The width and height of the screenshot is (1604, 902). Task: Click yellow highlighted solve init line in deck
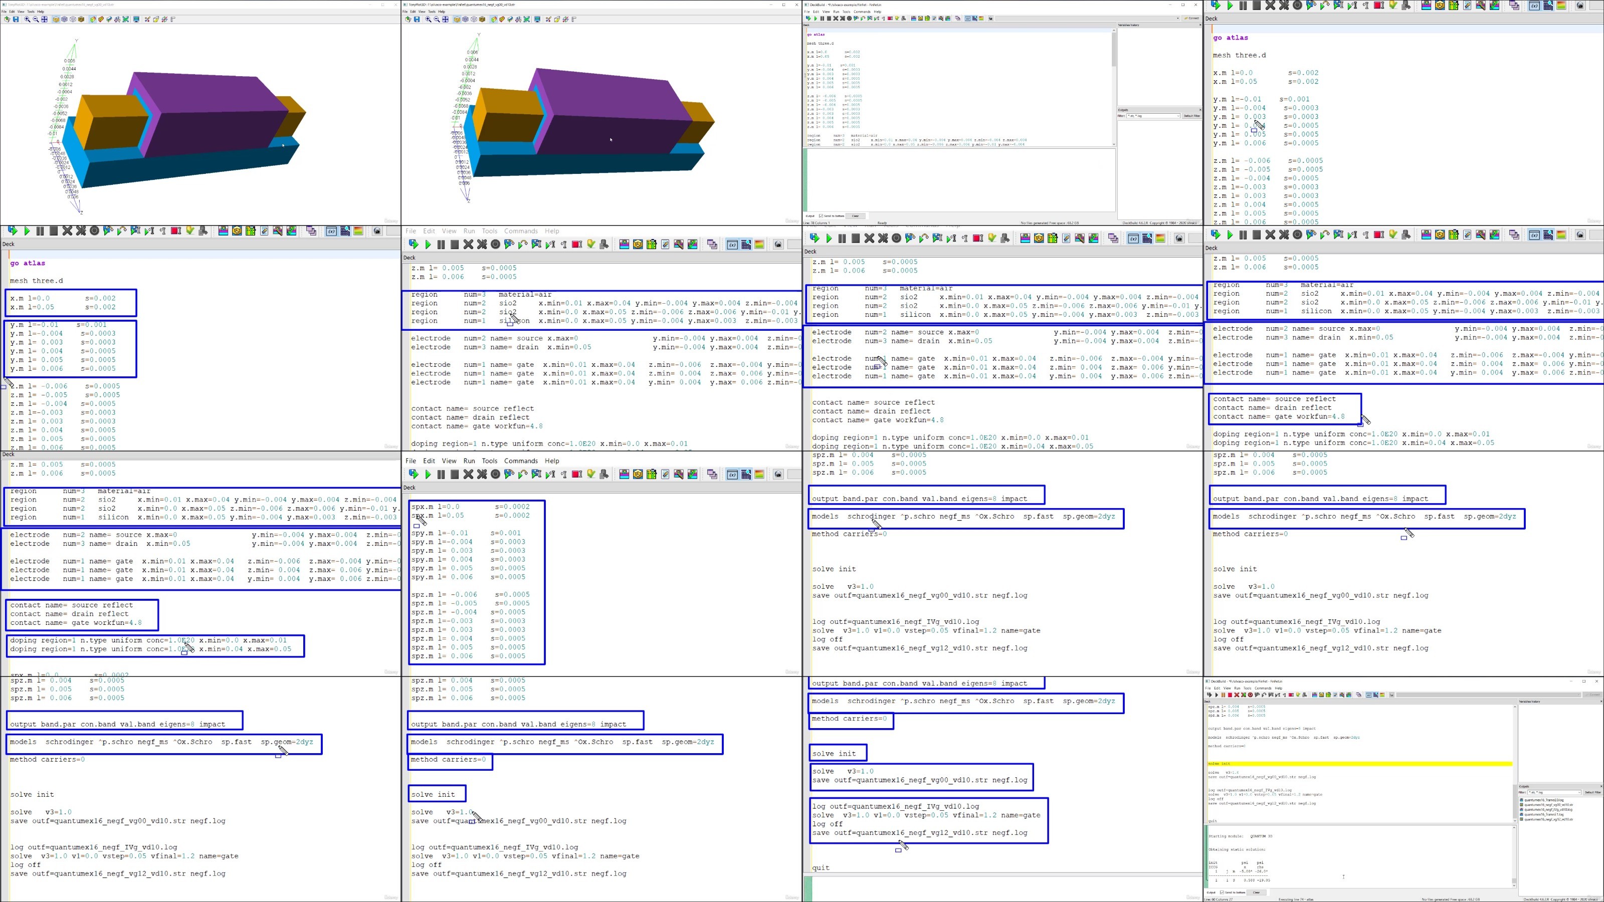click(x=1360, y=763)
